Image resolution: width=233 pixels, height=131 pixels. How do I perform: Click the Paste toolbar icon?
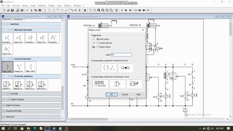pos(40,10)
